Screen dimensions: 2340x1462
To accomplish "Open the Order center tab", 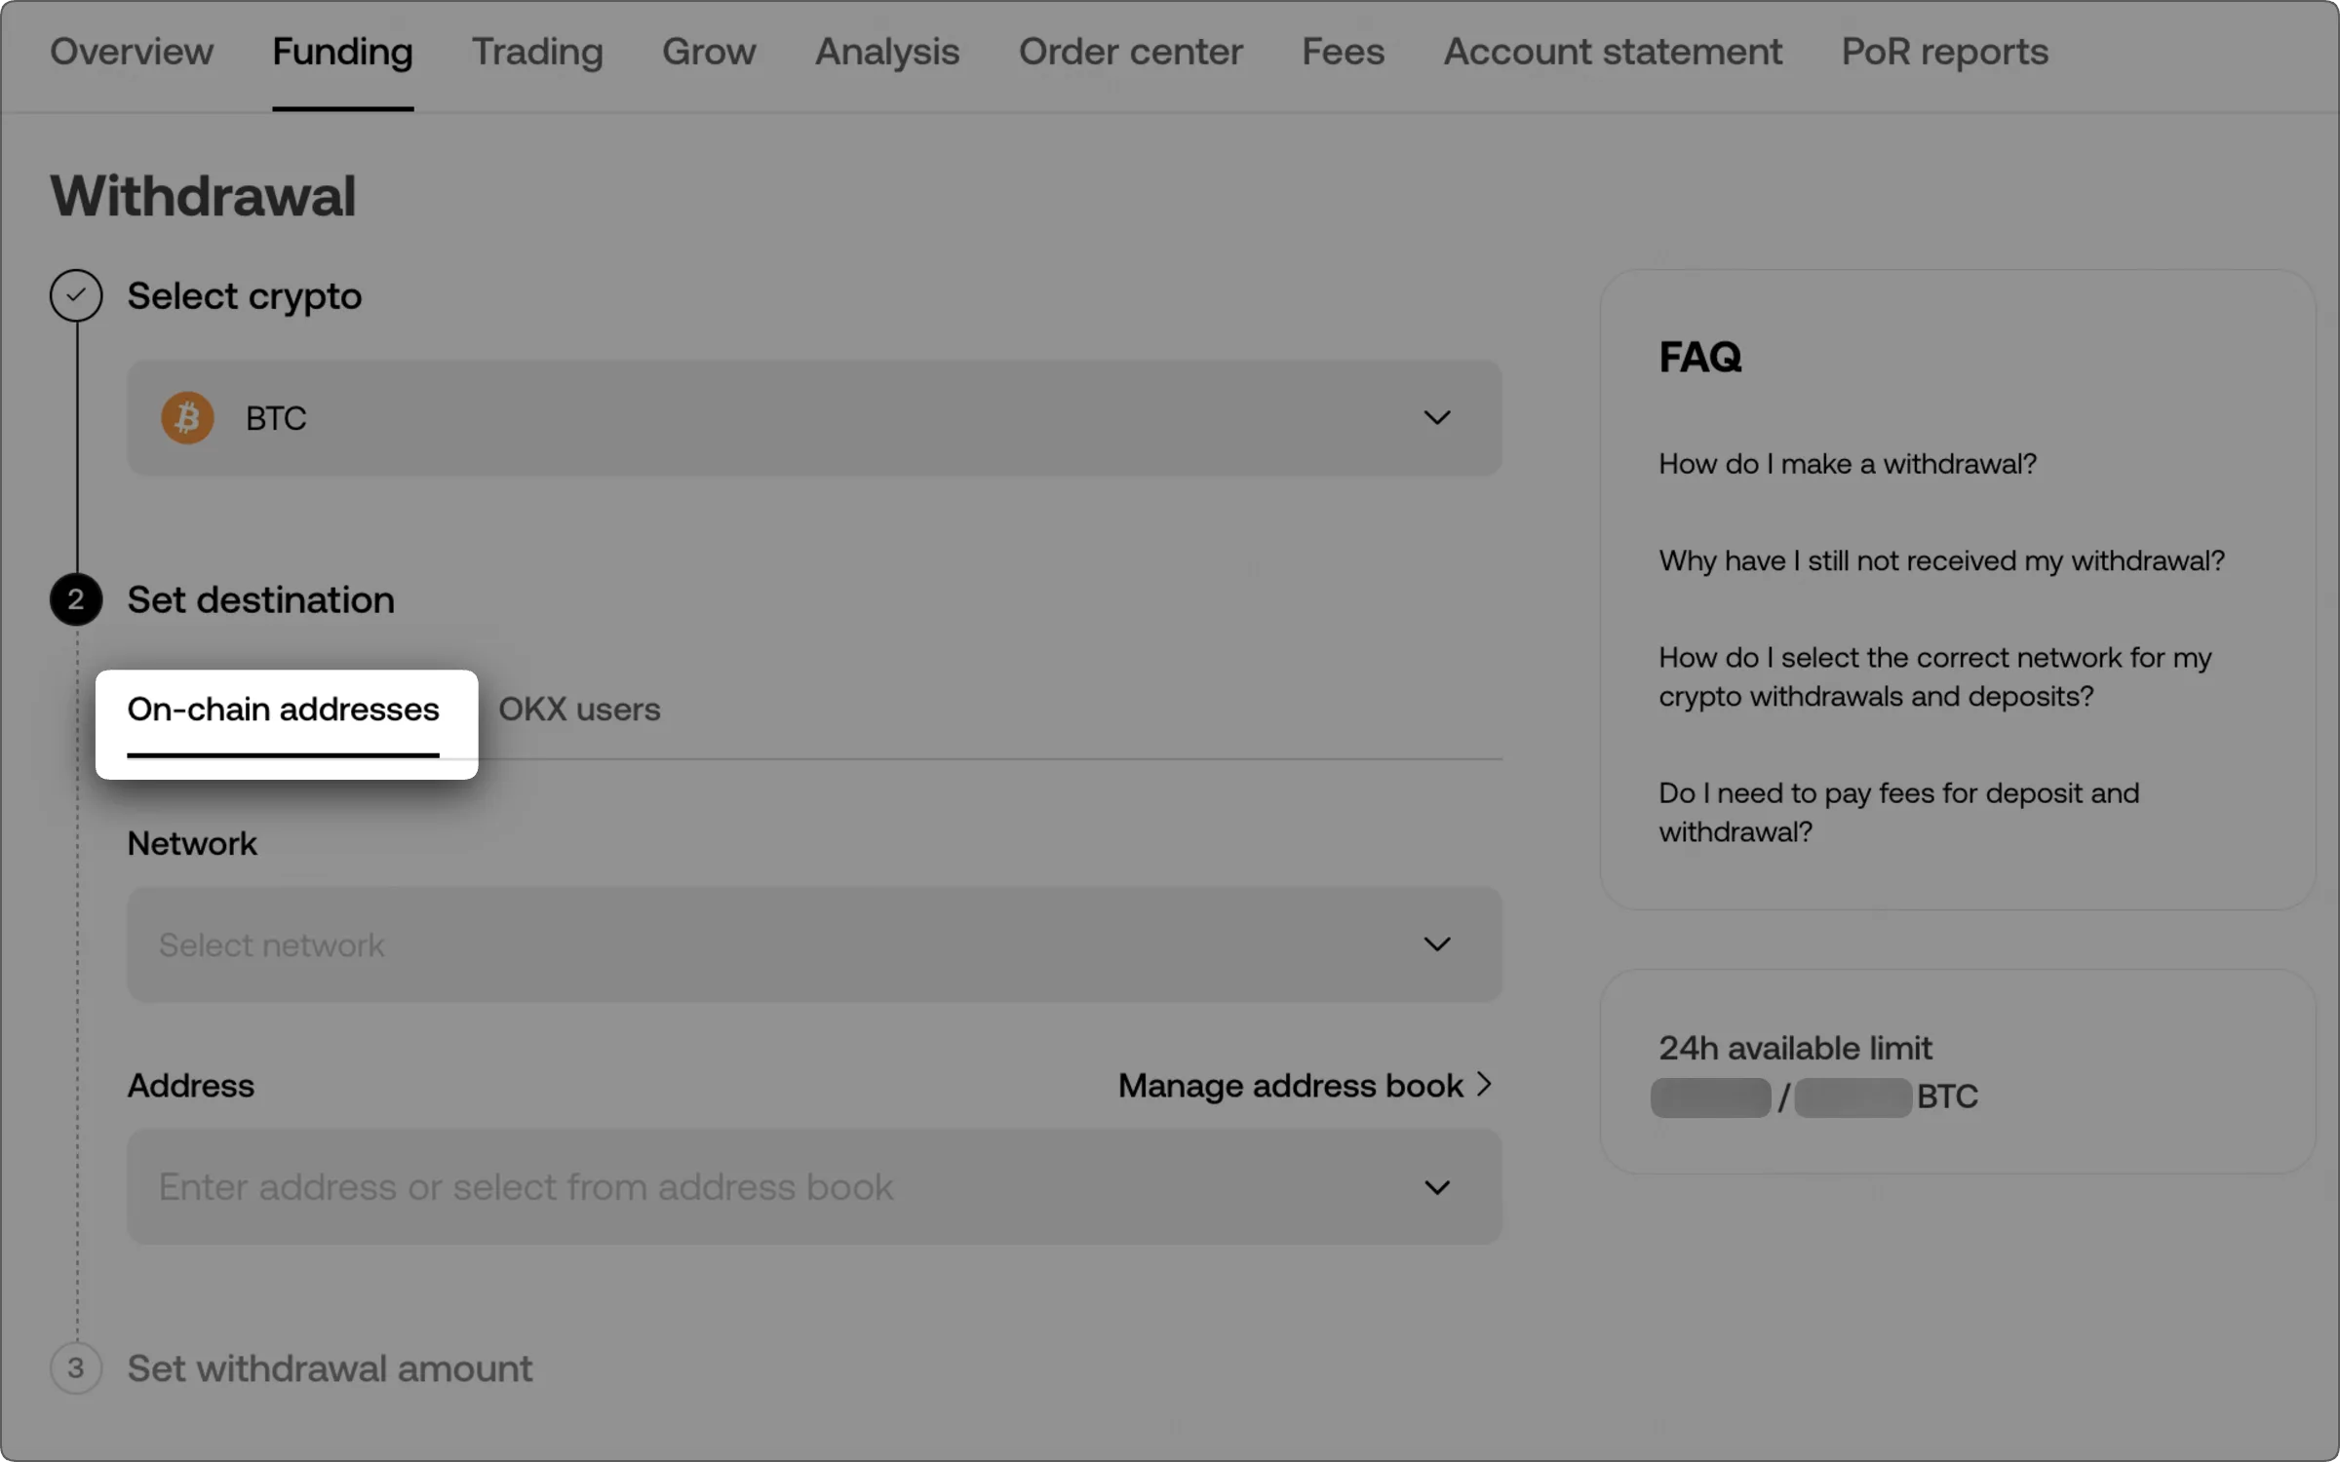I will coord(1131,52).
